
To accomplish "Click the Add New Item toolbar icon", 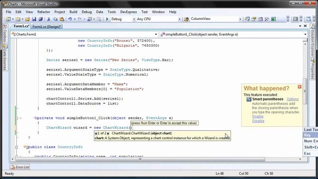I will coord(18,19).
